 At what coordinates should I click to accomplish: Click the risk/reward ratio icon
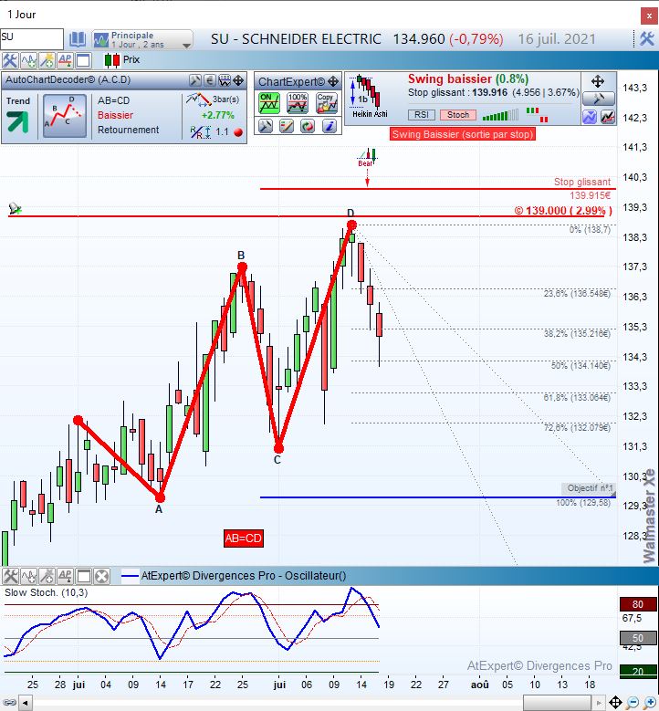(x=201, y=132)
